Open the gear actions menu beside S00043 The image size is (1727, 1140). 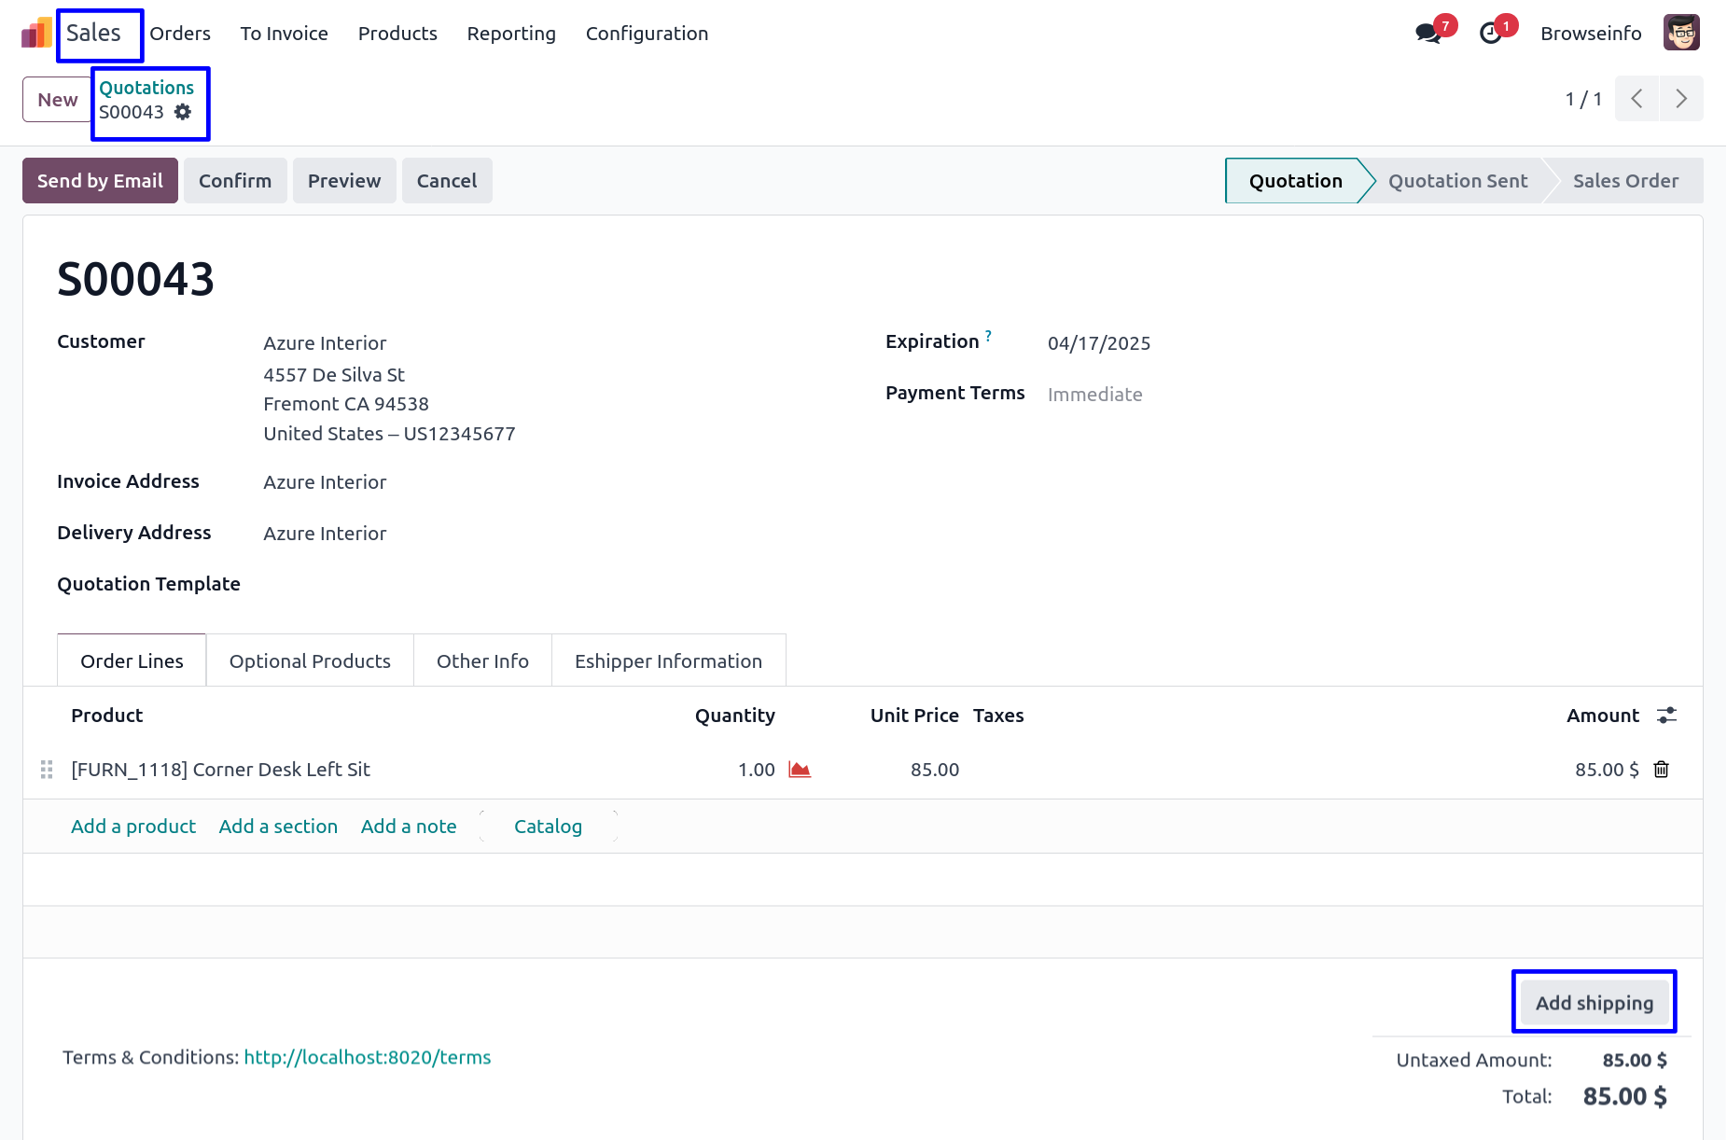pyautogui.click(x=183, y=112)
